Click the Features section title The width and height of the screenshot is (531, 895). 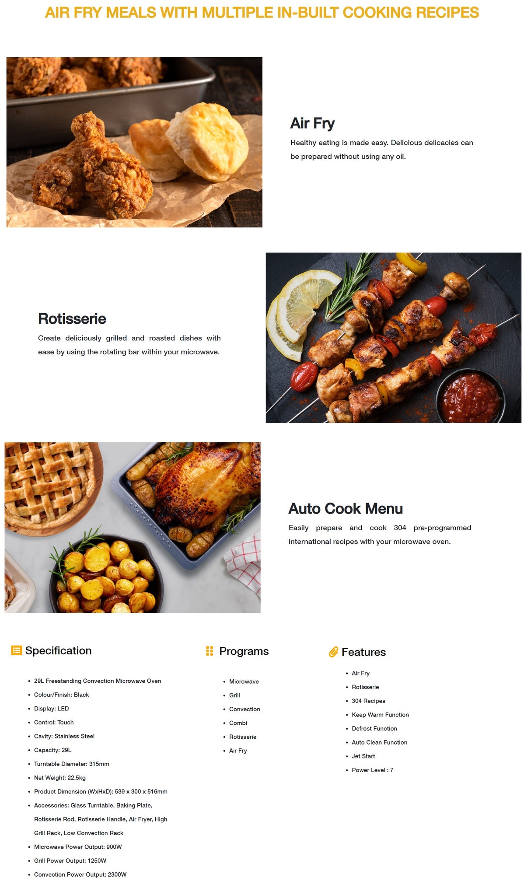point(363,652)
